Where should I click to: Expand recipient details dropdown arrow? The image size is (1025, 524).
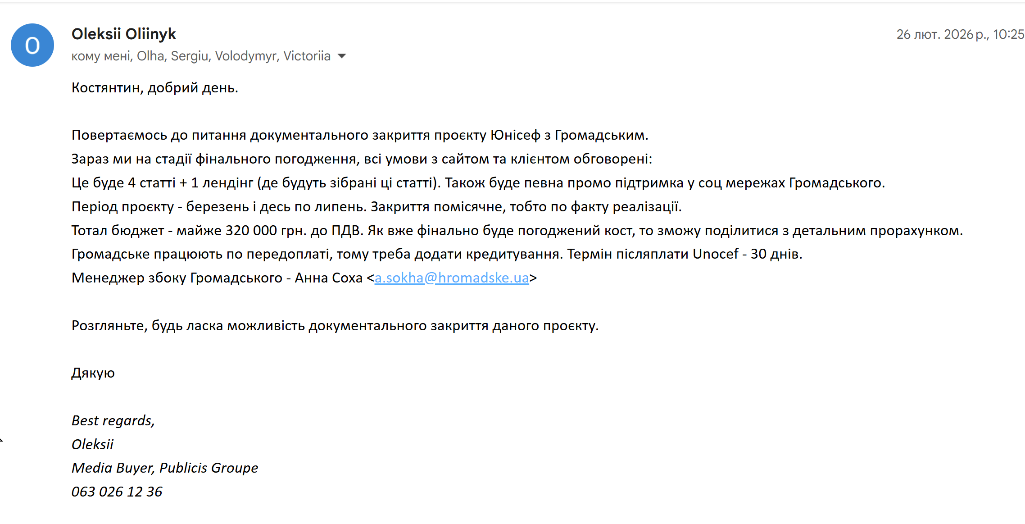[x=342, y=56]
